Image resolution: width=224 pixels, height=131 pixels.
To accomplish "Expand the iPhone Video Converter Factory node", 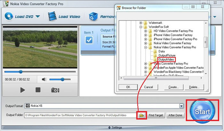I will pyautogui.click(x=146, y=35).
